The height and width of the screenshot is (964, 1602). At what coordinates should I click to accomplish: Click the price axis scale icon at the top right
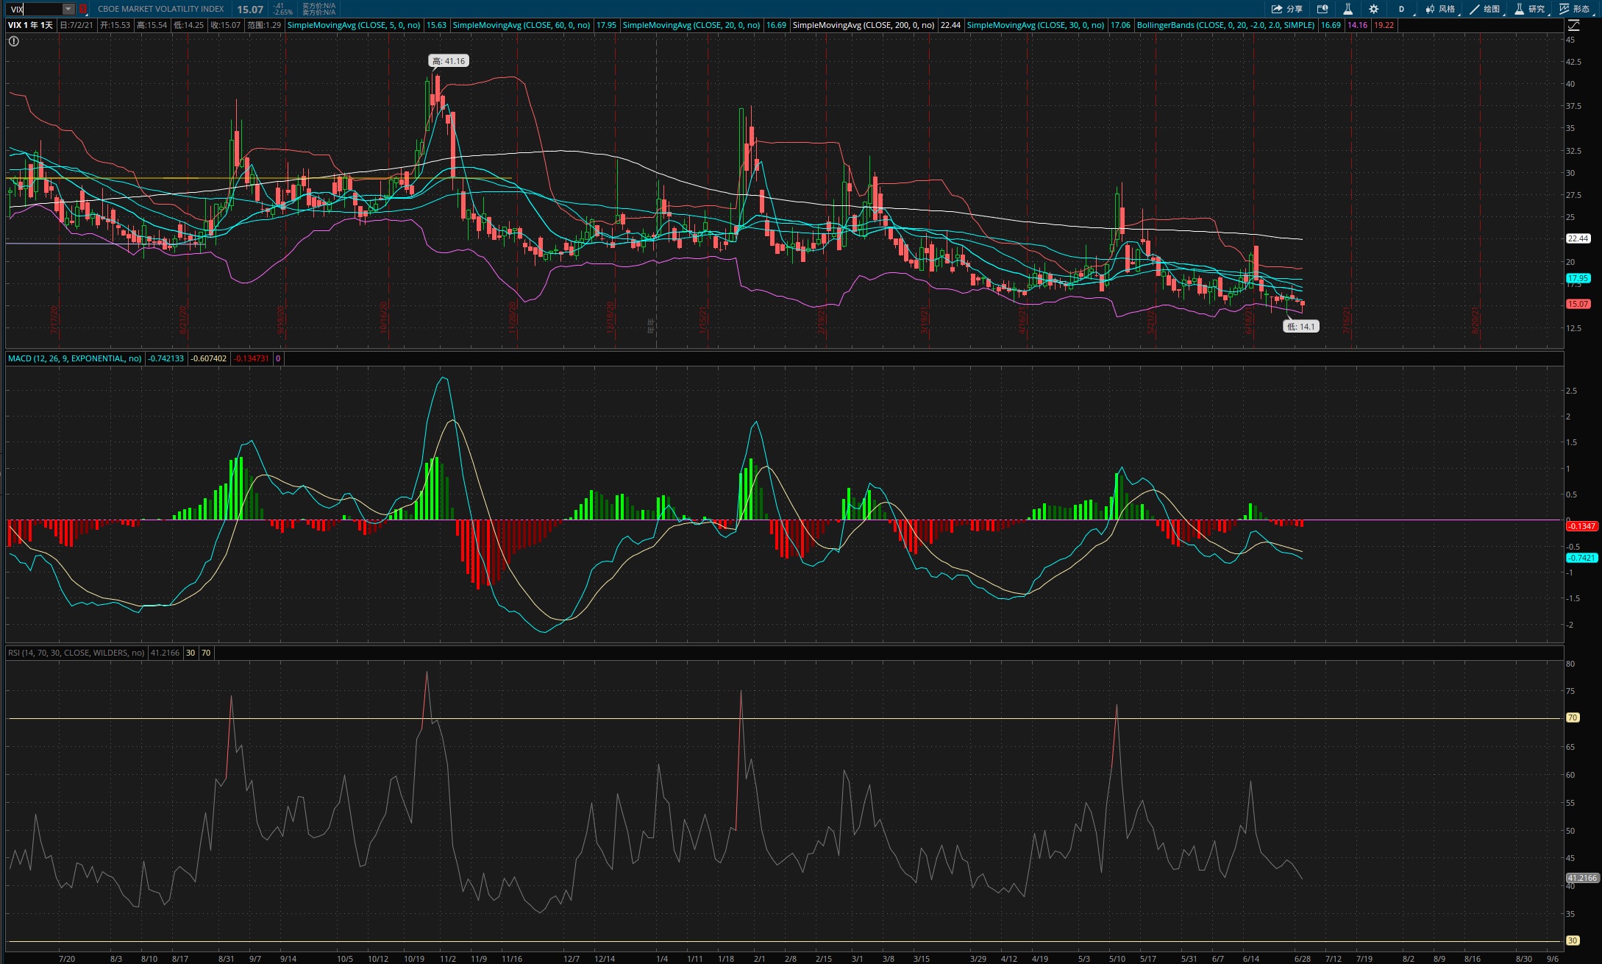click(1574, 25)
